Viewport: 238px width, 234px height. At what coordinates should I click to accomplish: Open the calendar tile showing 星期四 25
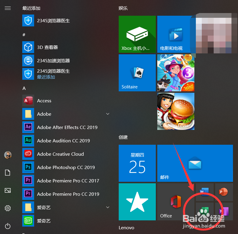(x=137, y=163)
